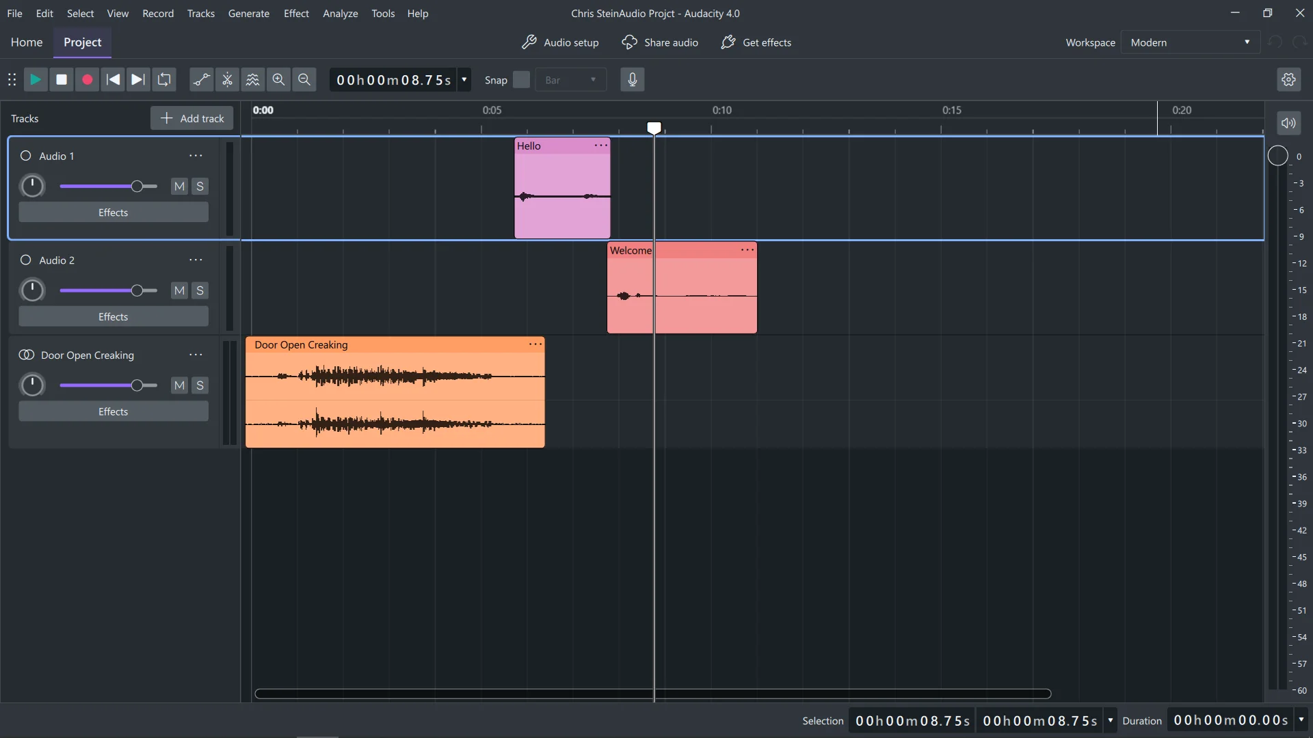
Task: Open Get effects
Action: (756, 42)
